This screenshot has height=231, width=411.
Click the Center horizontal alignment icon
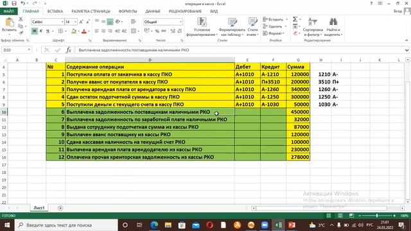tap(103, 31)
